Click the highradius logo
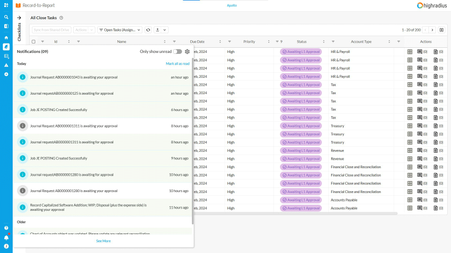Screen dimensions: 451x253 click(x=432, y=6)
